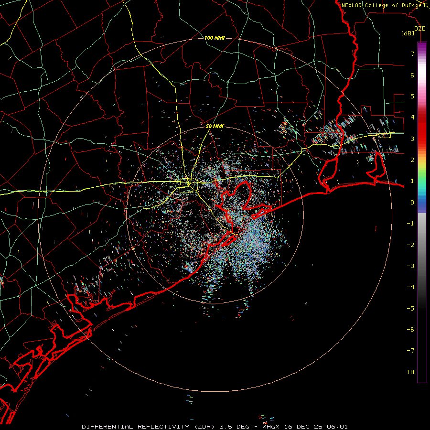Image resolution: width=430 pixels, height=430 pixels.
Task: Click the 2 value on color scale
Action: [x=412, y=160]
